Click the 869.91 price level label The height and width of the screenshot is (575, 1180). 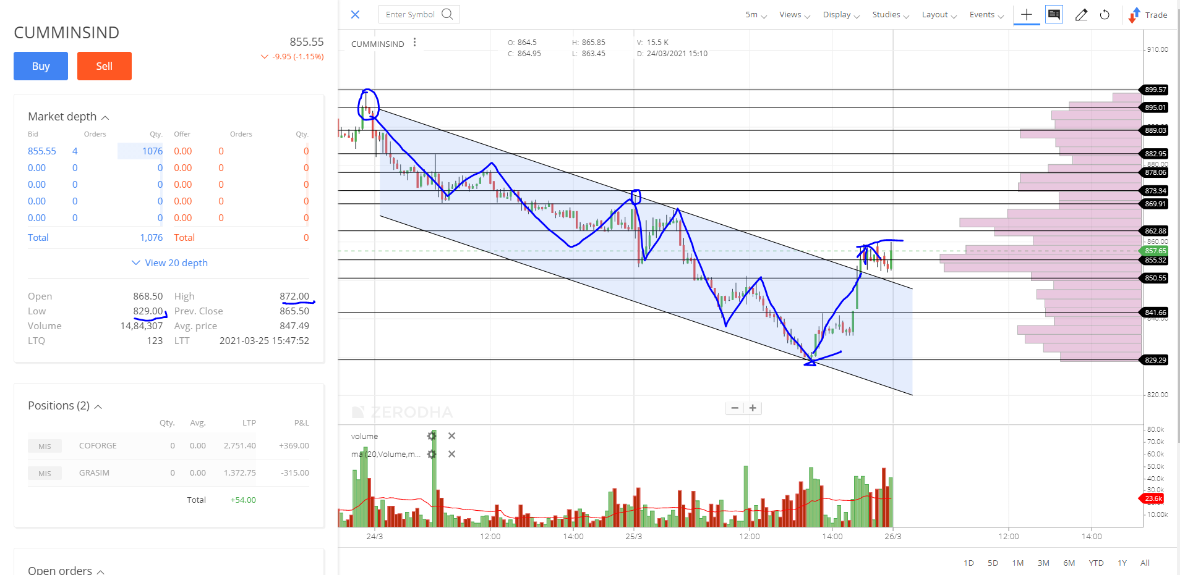coord(1154,204)
